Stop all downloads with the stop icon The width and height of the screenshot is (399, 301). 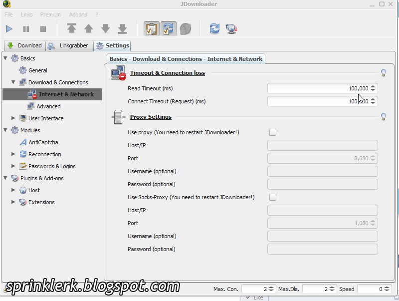(43, 29)
